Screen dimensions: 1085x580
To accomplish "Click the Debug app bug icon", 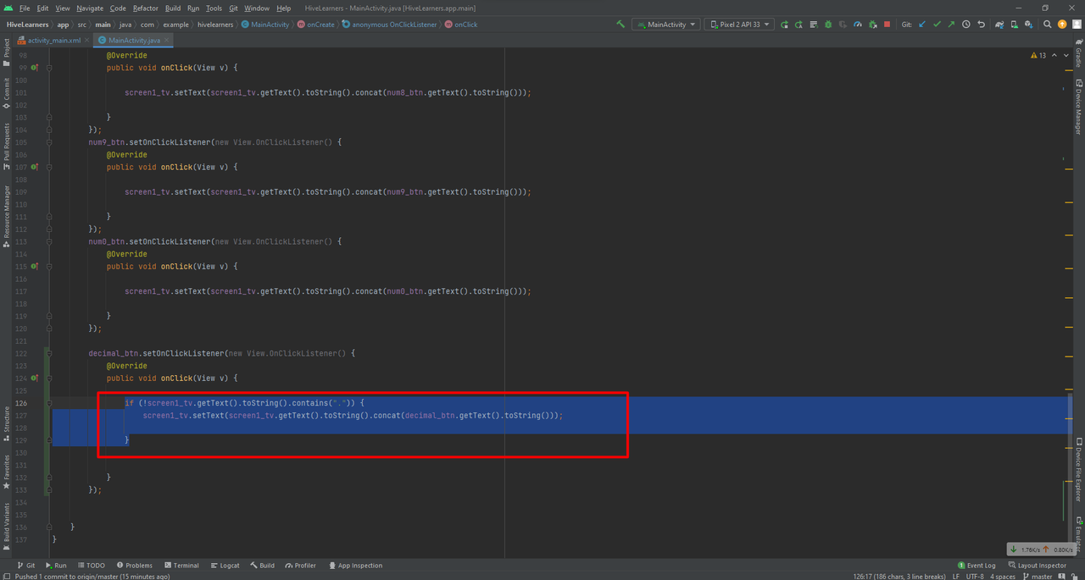I will (x=828, y=25).
